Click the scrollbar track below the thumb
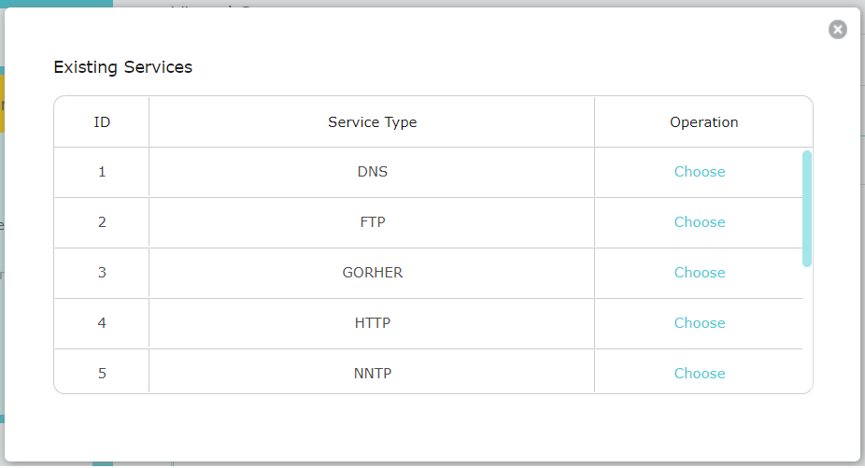This screenshot has width=865, height=468. click(x=806, y=330)
